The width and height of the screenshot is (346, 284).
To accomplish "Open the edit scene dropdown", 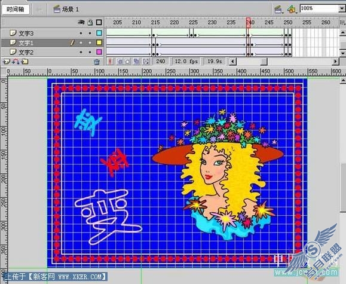I will (x=278, y=9).
